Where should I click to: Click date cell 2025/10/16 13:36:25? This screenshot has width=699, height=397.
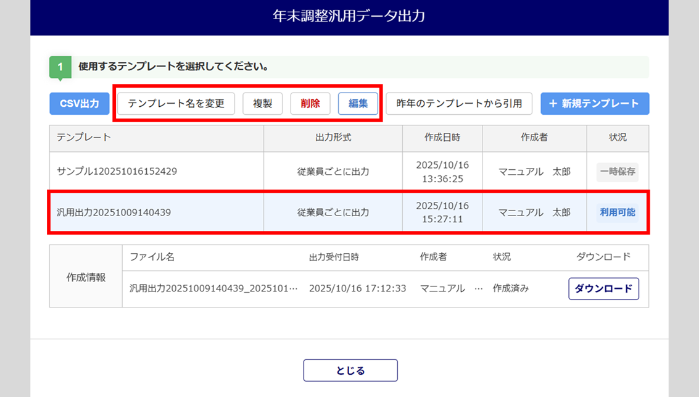(x=442, y=172)
